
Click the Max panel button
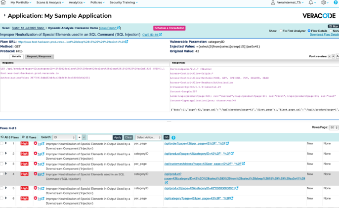point(334,26)
